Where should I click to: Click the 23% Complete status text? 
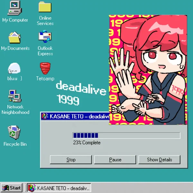(87, 142)
